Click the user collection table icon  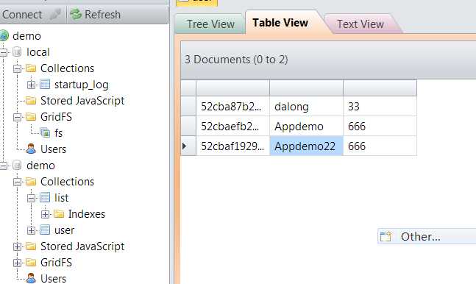(x=45, y=230)
